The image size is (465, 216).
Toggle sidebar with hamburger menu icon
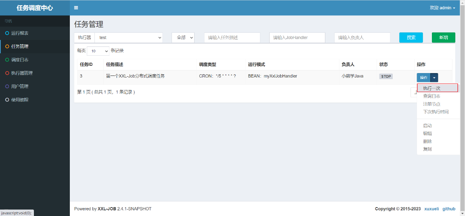76,8
